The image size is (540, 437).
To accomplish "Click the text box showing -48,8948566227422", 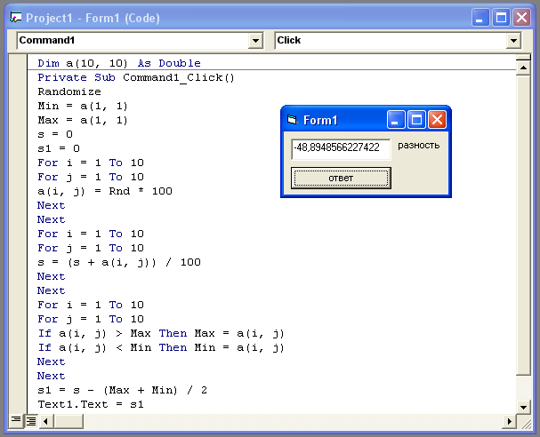I will 341,149.
